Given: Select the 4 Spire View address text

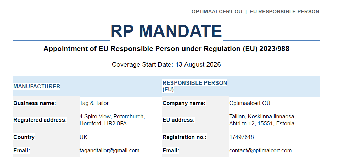Looking at the screenshot, I should point(112,120).
